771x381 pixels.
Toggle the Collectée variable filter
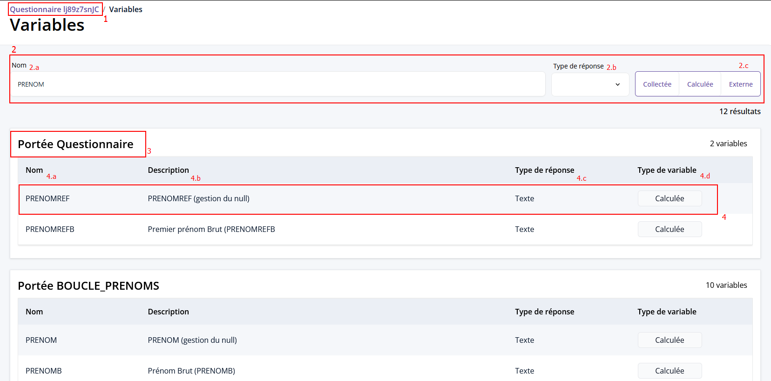pos(657,84)
